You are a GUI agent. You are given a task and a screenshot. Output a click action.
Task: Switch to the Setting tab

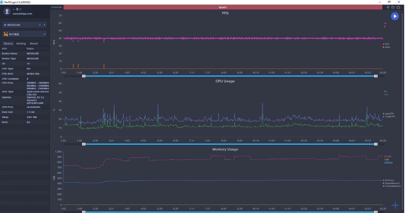pos(21,44)
